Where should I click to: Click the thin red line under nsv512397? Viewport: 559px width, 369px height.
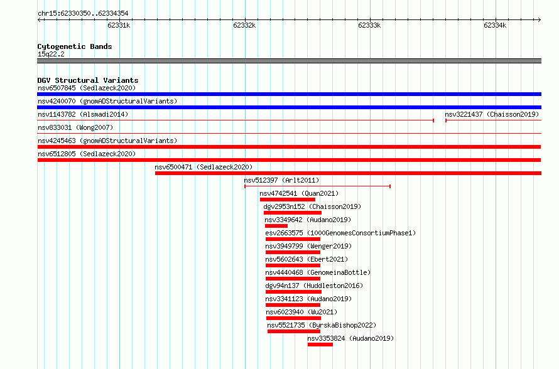point(317,186)
